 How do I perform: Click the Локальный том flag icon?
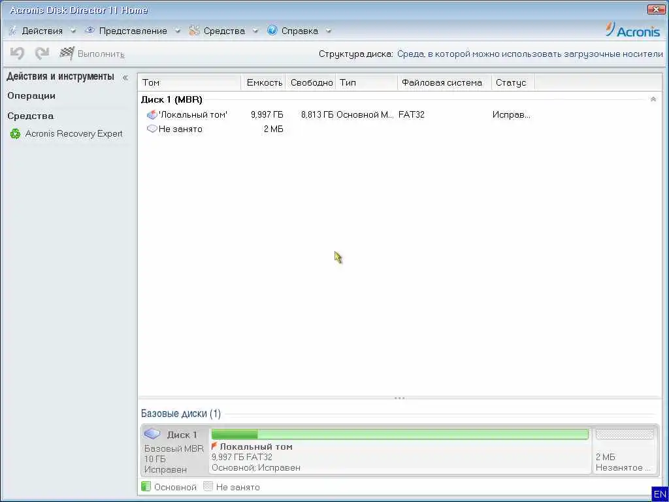[214, 446]
